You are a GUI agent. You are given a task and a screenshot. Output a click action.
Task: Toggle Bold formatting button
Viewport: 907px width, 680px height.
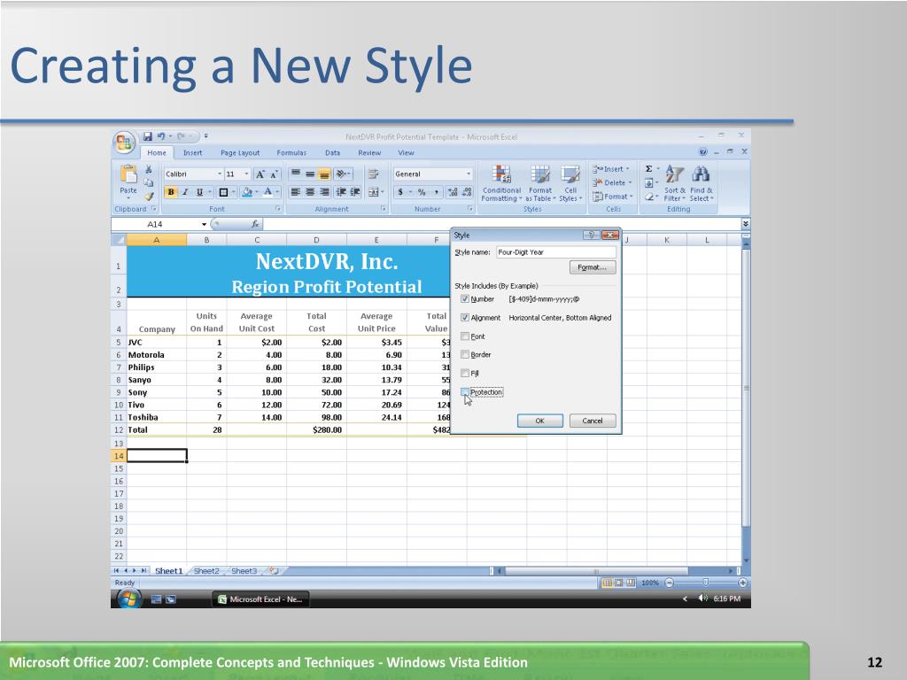coord(171,192)
